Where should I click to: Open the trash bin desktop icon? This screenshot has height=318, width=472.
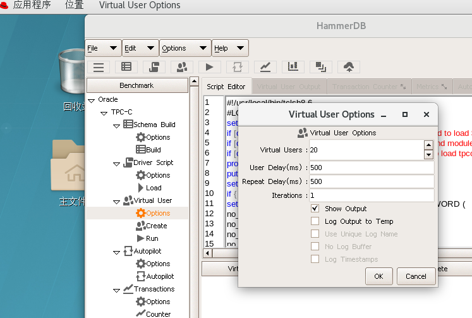point(71,72)
